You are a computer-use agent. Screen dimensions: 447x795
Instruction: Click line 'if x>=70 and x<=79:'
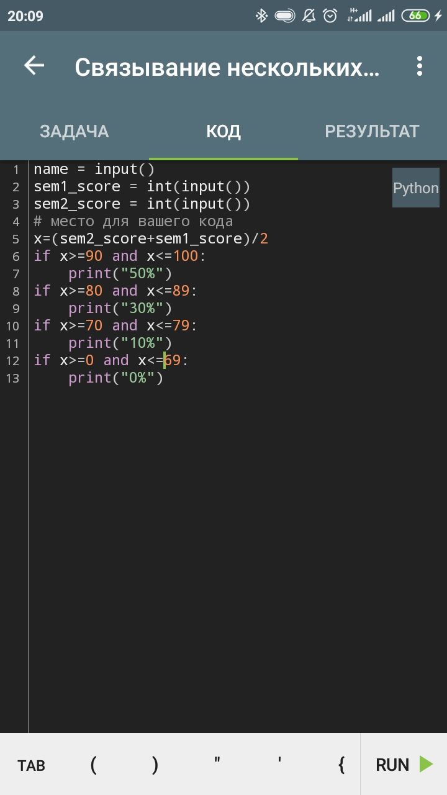(115, 325)
